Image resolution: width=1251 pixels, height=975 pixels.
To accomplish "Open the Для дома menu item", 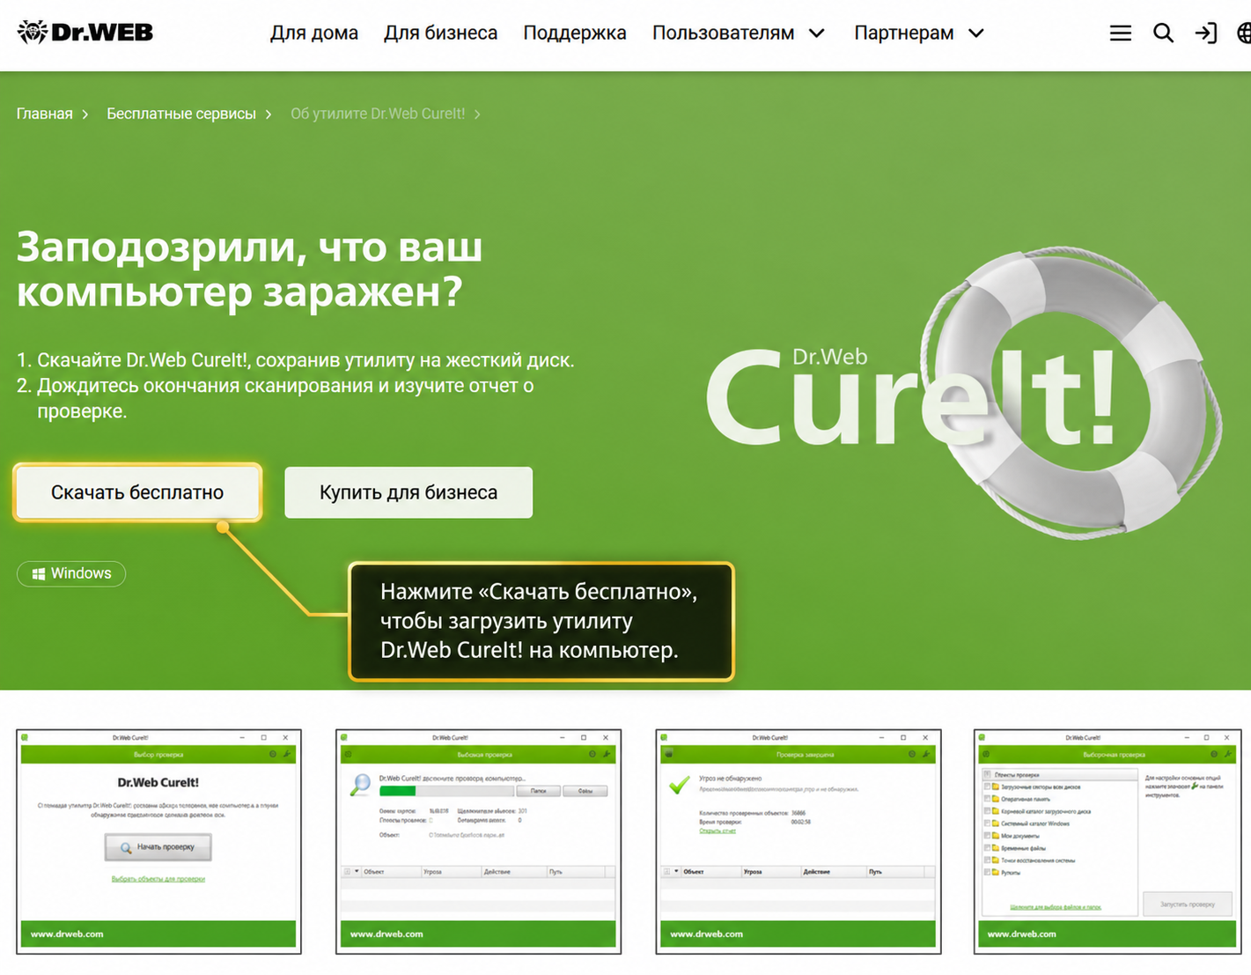I will [x=313, y=33].
